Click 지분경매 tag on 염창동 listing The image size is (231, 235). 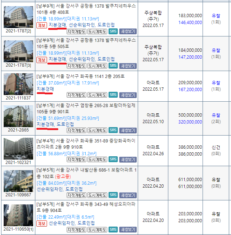[x=45, y=124]
